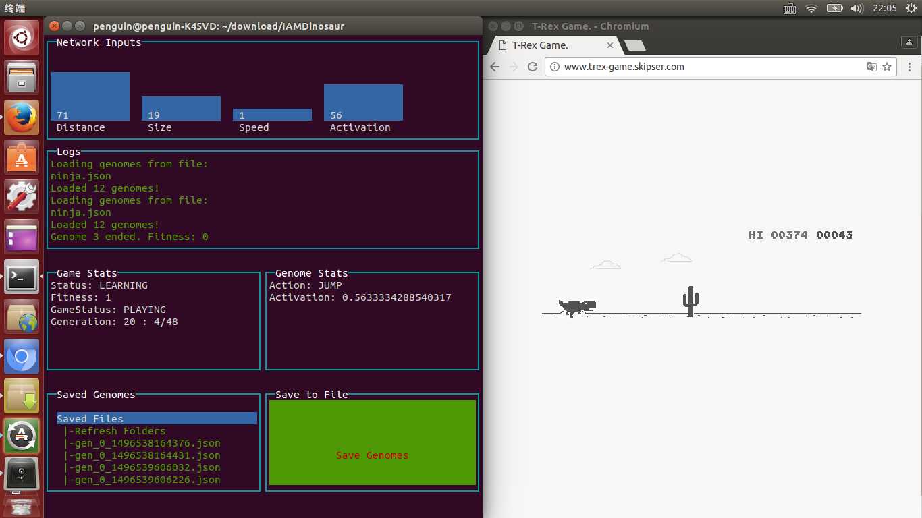Go back in Chromium
The image size is (922, 518).
pyautogui.click(x=495, y=67)
